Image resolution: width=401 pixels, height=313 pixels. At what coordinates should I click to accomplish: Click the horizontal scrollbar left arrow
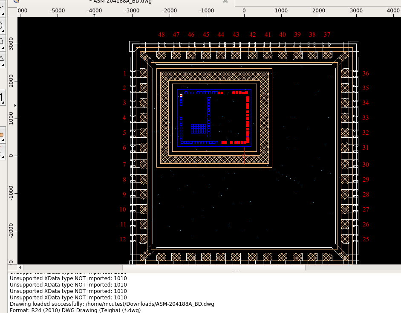[x=20, y=267]
